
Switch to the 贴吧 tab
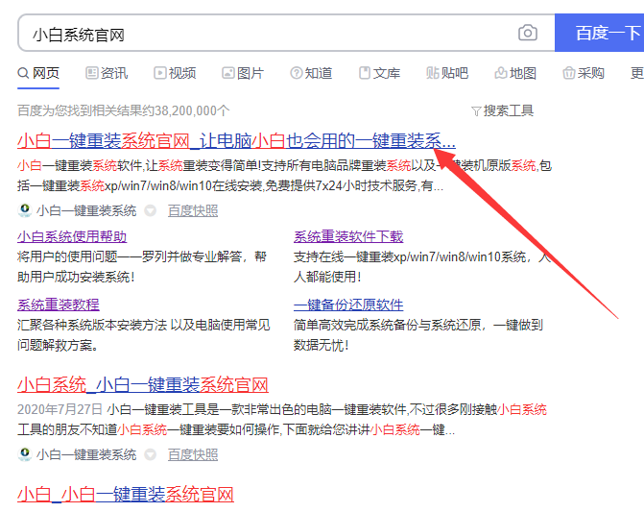[x=447, y=73]
